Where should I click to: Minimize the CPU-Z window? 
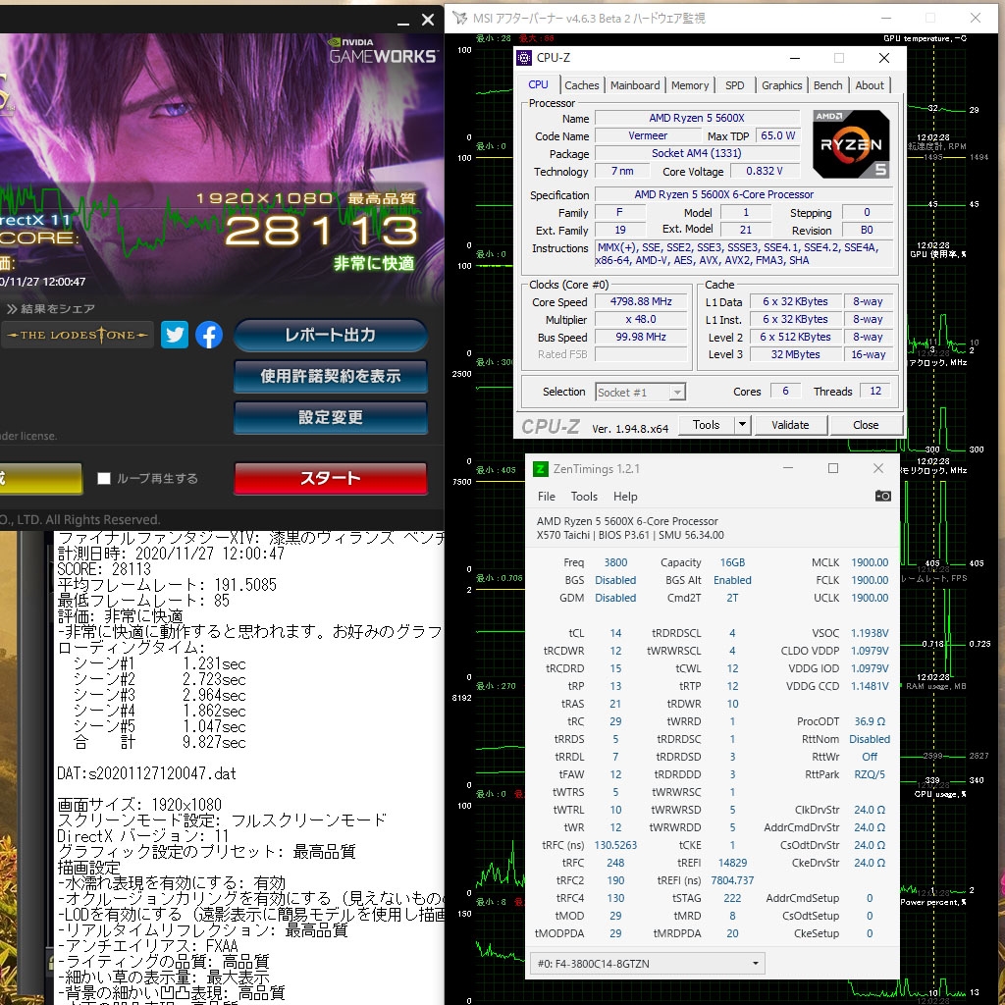tap(795, 58)
